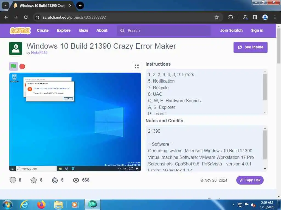Screen dimensions: 281x210
Task: Close the Windows 10 Build 21390 tab
Action: tap(70, 5)
